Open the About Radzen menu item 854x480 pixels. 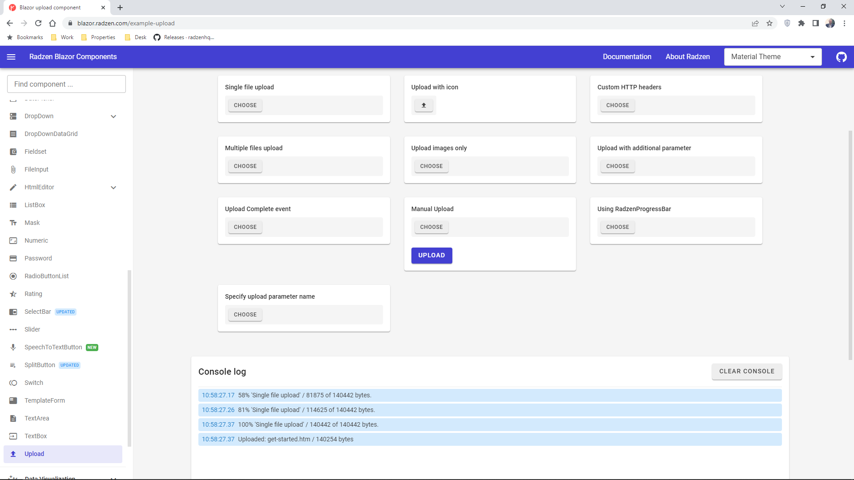688,57
